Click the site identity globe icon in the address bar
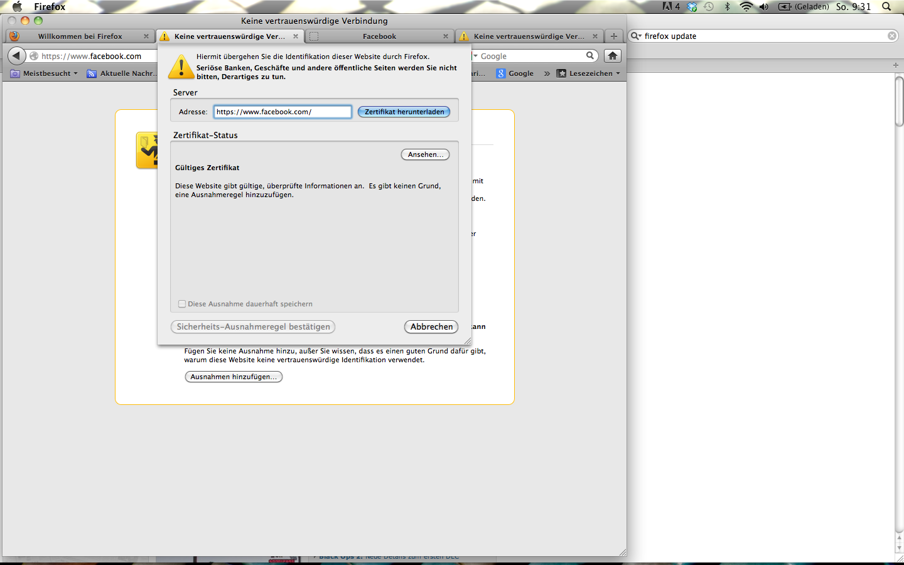904x565 pixels. tap(34, 56)
